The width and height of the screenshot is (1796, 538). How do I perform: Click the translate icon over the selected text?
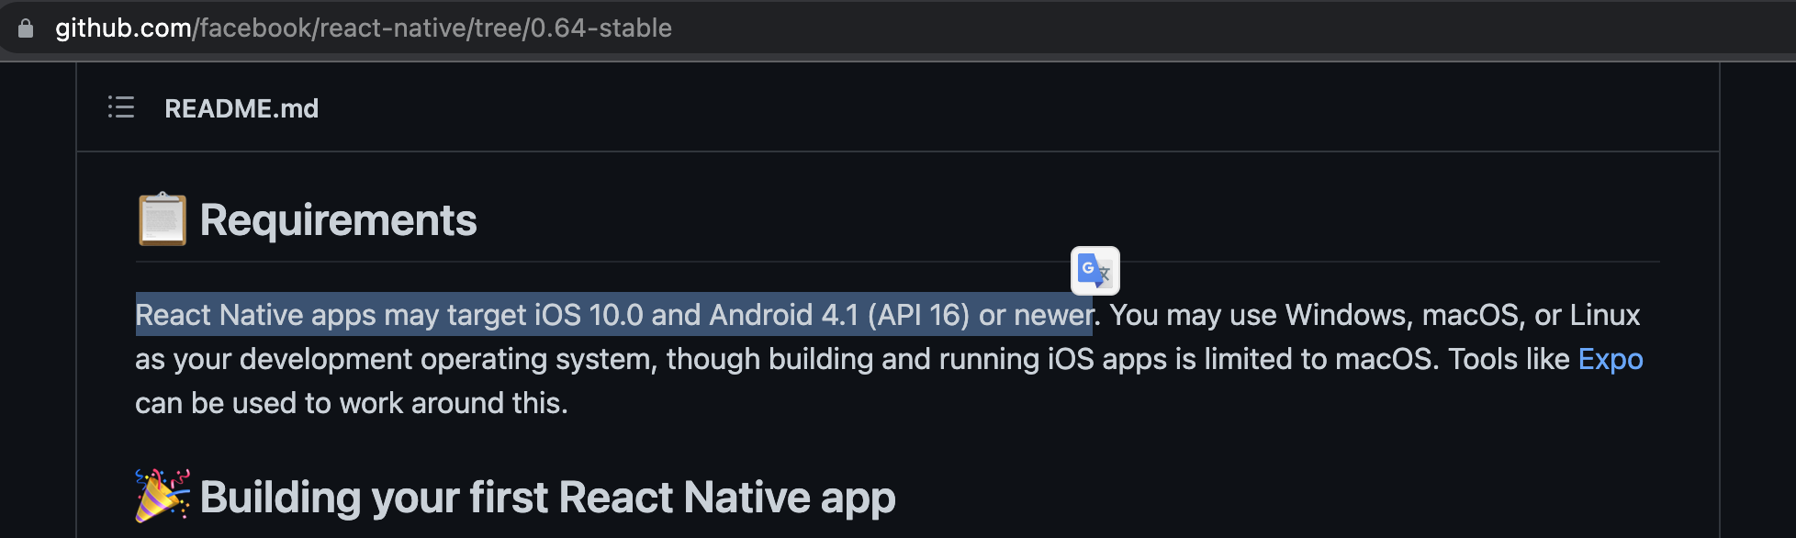[x=1095, y=271]
